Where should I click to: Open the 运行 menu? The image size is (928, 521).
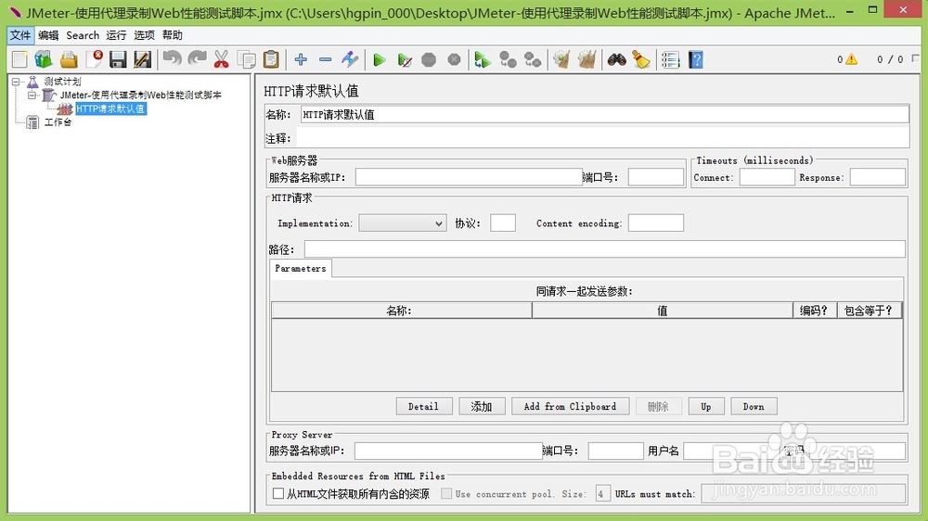[116, 35]
